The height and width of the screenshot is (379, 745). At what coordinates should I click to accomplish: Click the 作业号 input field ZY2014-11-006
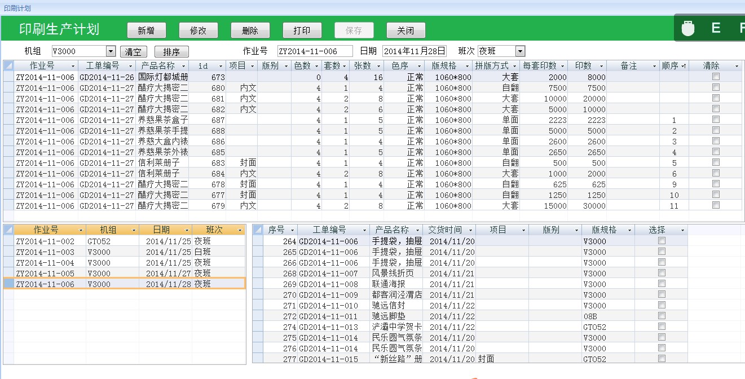click(315, 51)
